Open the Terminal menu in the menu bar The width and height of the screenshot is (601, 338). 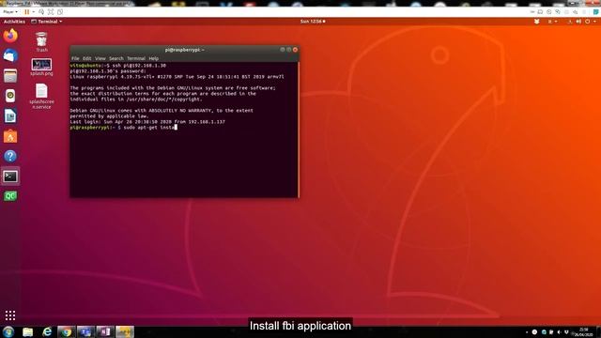click(x=136, y=58)
